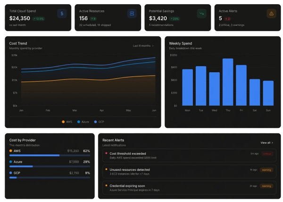This screenshot has width=283, height=202.
Task: Click the server icon in Active Resources card
Action: click(132, 14)
